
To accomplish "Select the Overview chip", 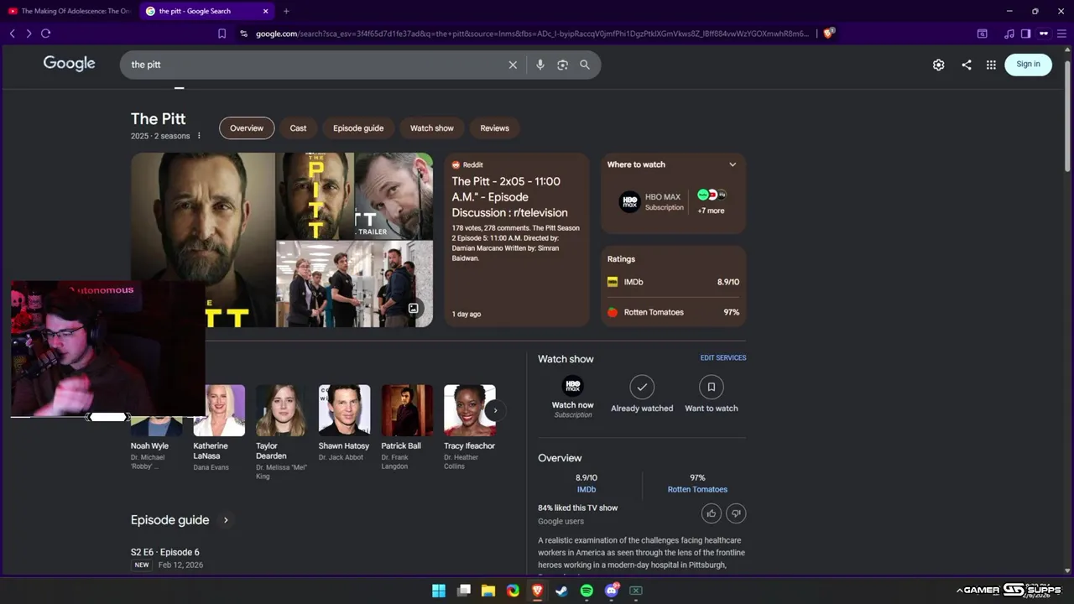I will click(x=247, y=128).
